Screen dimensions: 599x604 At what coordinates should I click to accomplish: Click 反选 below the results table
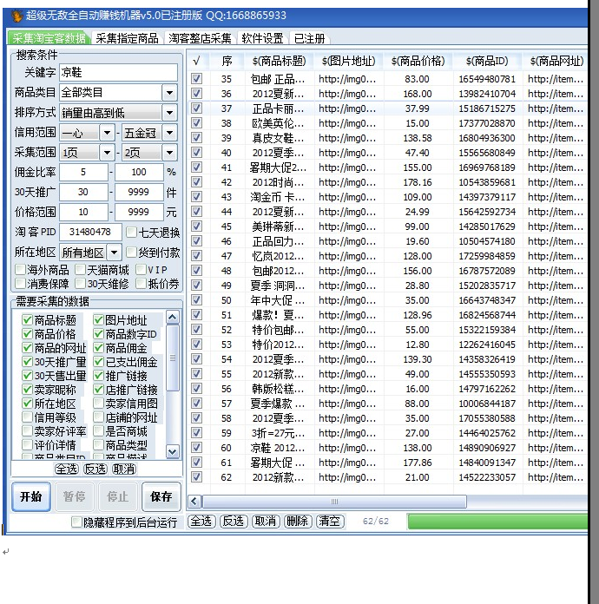point(234,522)
